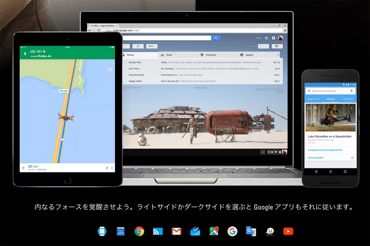
Task: Add a Gmail category tab with plus
Action: tap(278, 55)
